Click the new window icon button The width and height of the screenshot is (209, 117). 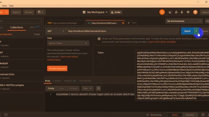coord(40,12)
